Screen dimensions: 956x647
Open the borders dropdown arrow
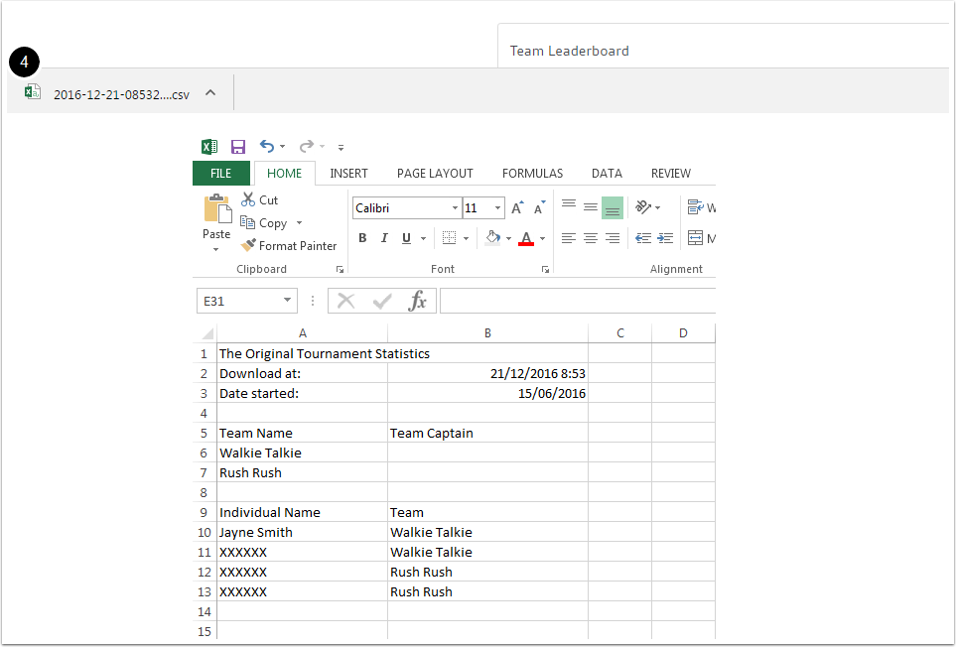(466, 239)
